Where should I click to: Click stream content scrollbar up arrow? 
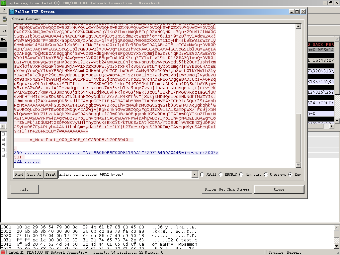298,26
